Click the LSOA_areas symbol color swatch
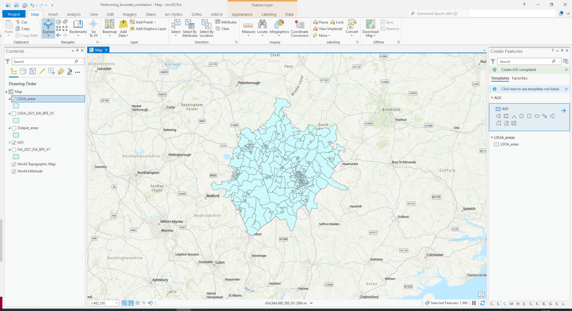 (16, 106)
